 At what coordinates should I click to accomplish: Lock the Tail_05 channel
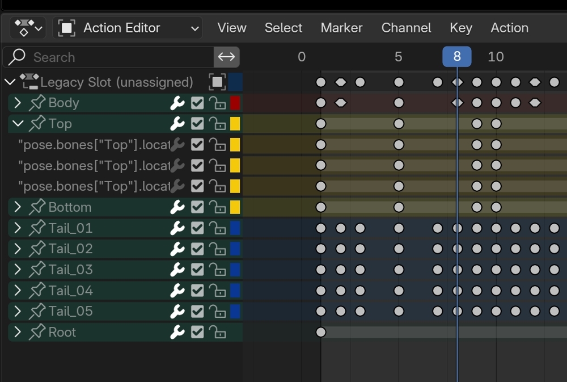[217, 312]
